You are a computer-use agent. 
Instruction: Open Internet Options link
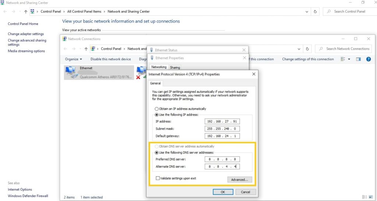point(20,190)
